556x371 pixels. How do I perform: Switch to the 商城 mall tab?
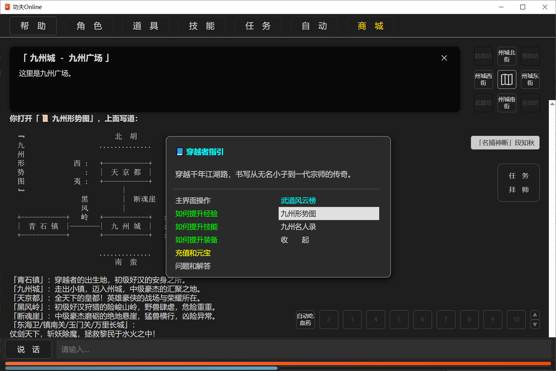pyautogui.click(x=370, y=26)
